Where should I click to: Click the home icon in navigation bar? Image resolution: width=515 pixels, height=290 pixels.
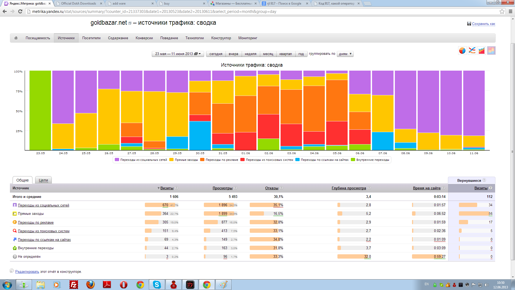[x=16, y=38]
